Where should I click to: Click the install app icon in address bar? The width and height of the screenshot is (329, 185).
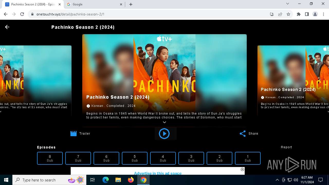[x=272, y=14]
